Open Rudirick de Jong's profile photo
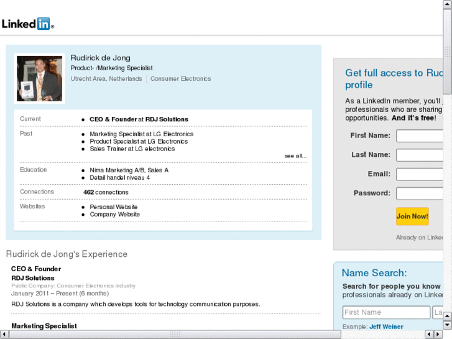The height and width of the screenshot is (339, 452). (x=40, y=78)
